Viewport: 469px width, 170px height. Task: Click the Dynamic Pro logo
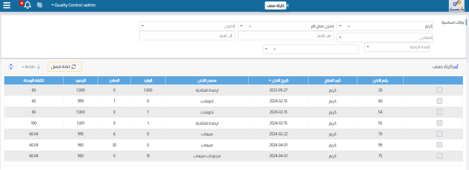456,6
